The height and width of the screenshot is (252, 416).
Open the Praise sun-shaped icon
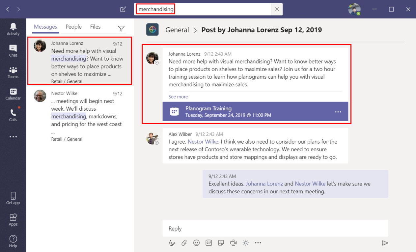[246, 243]
